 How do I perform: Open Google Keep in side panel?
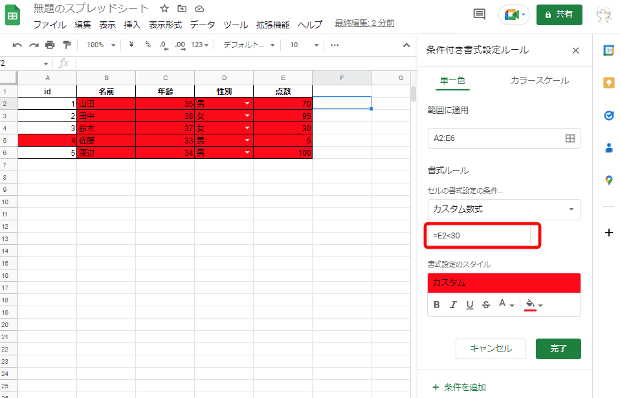(x=608, y=83)
